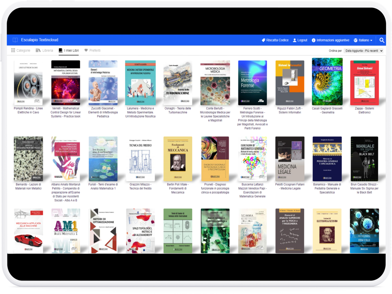Open Lezioni di Materiali non Metallici cover
This screenshot has height=294, width=392.
coord(28,159)
